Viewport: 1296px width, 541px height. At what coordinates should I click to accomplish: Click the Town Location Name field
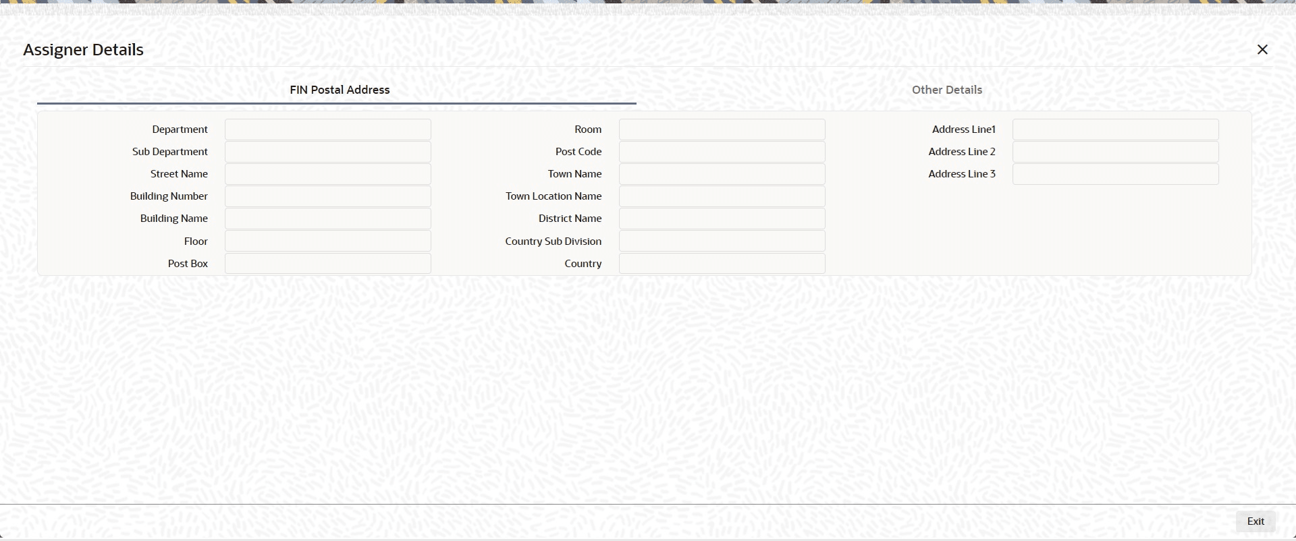[722, 196]
